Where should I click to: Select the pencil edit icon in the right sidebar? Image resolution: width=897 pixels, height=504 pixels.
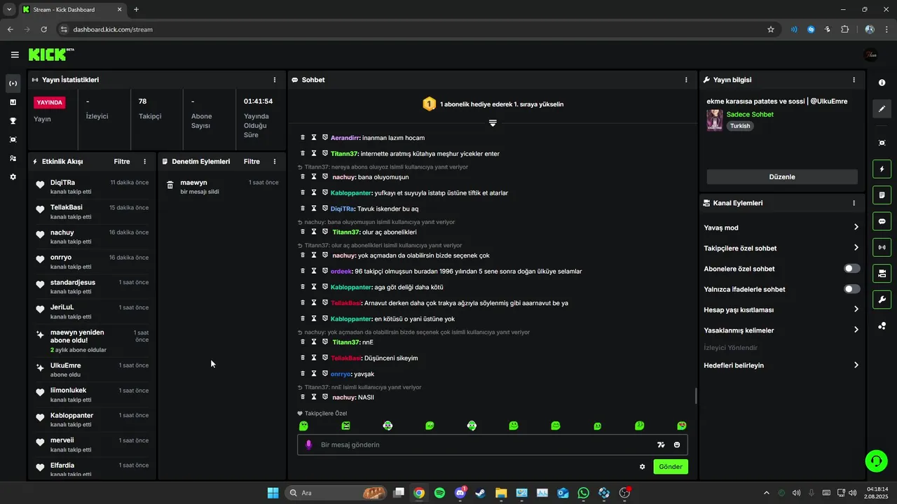click(x=882, y=109)
